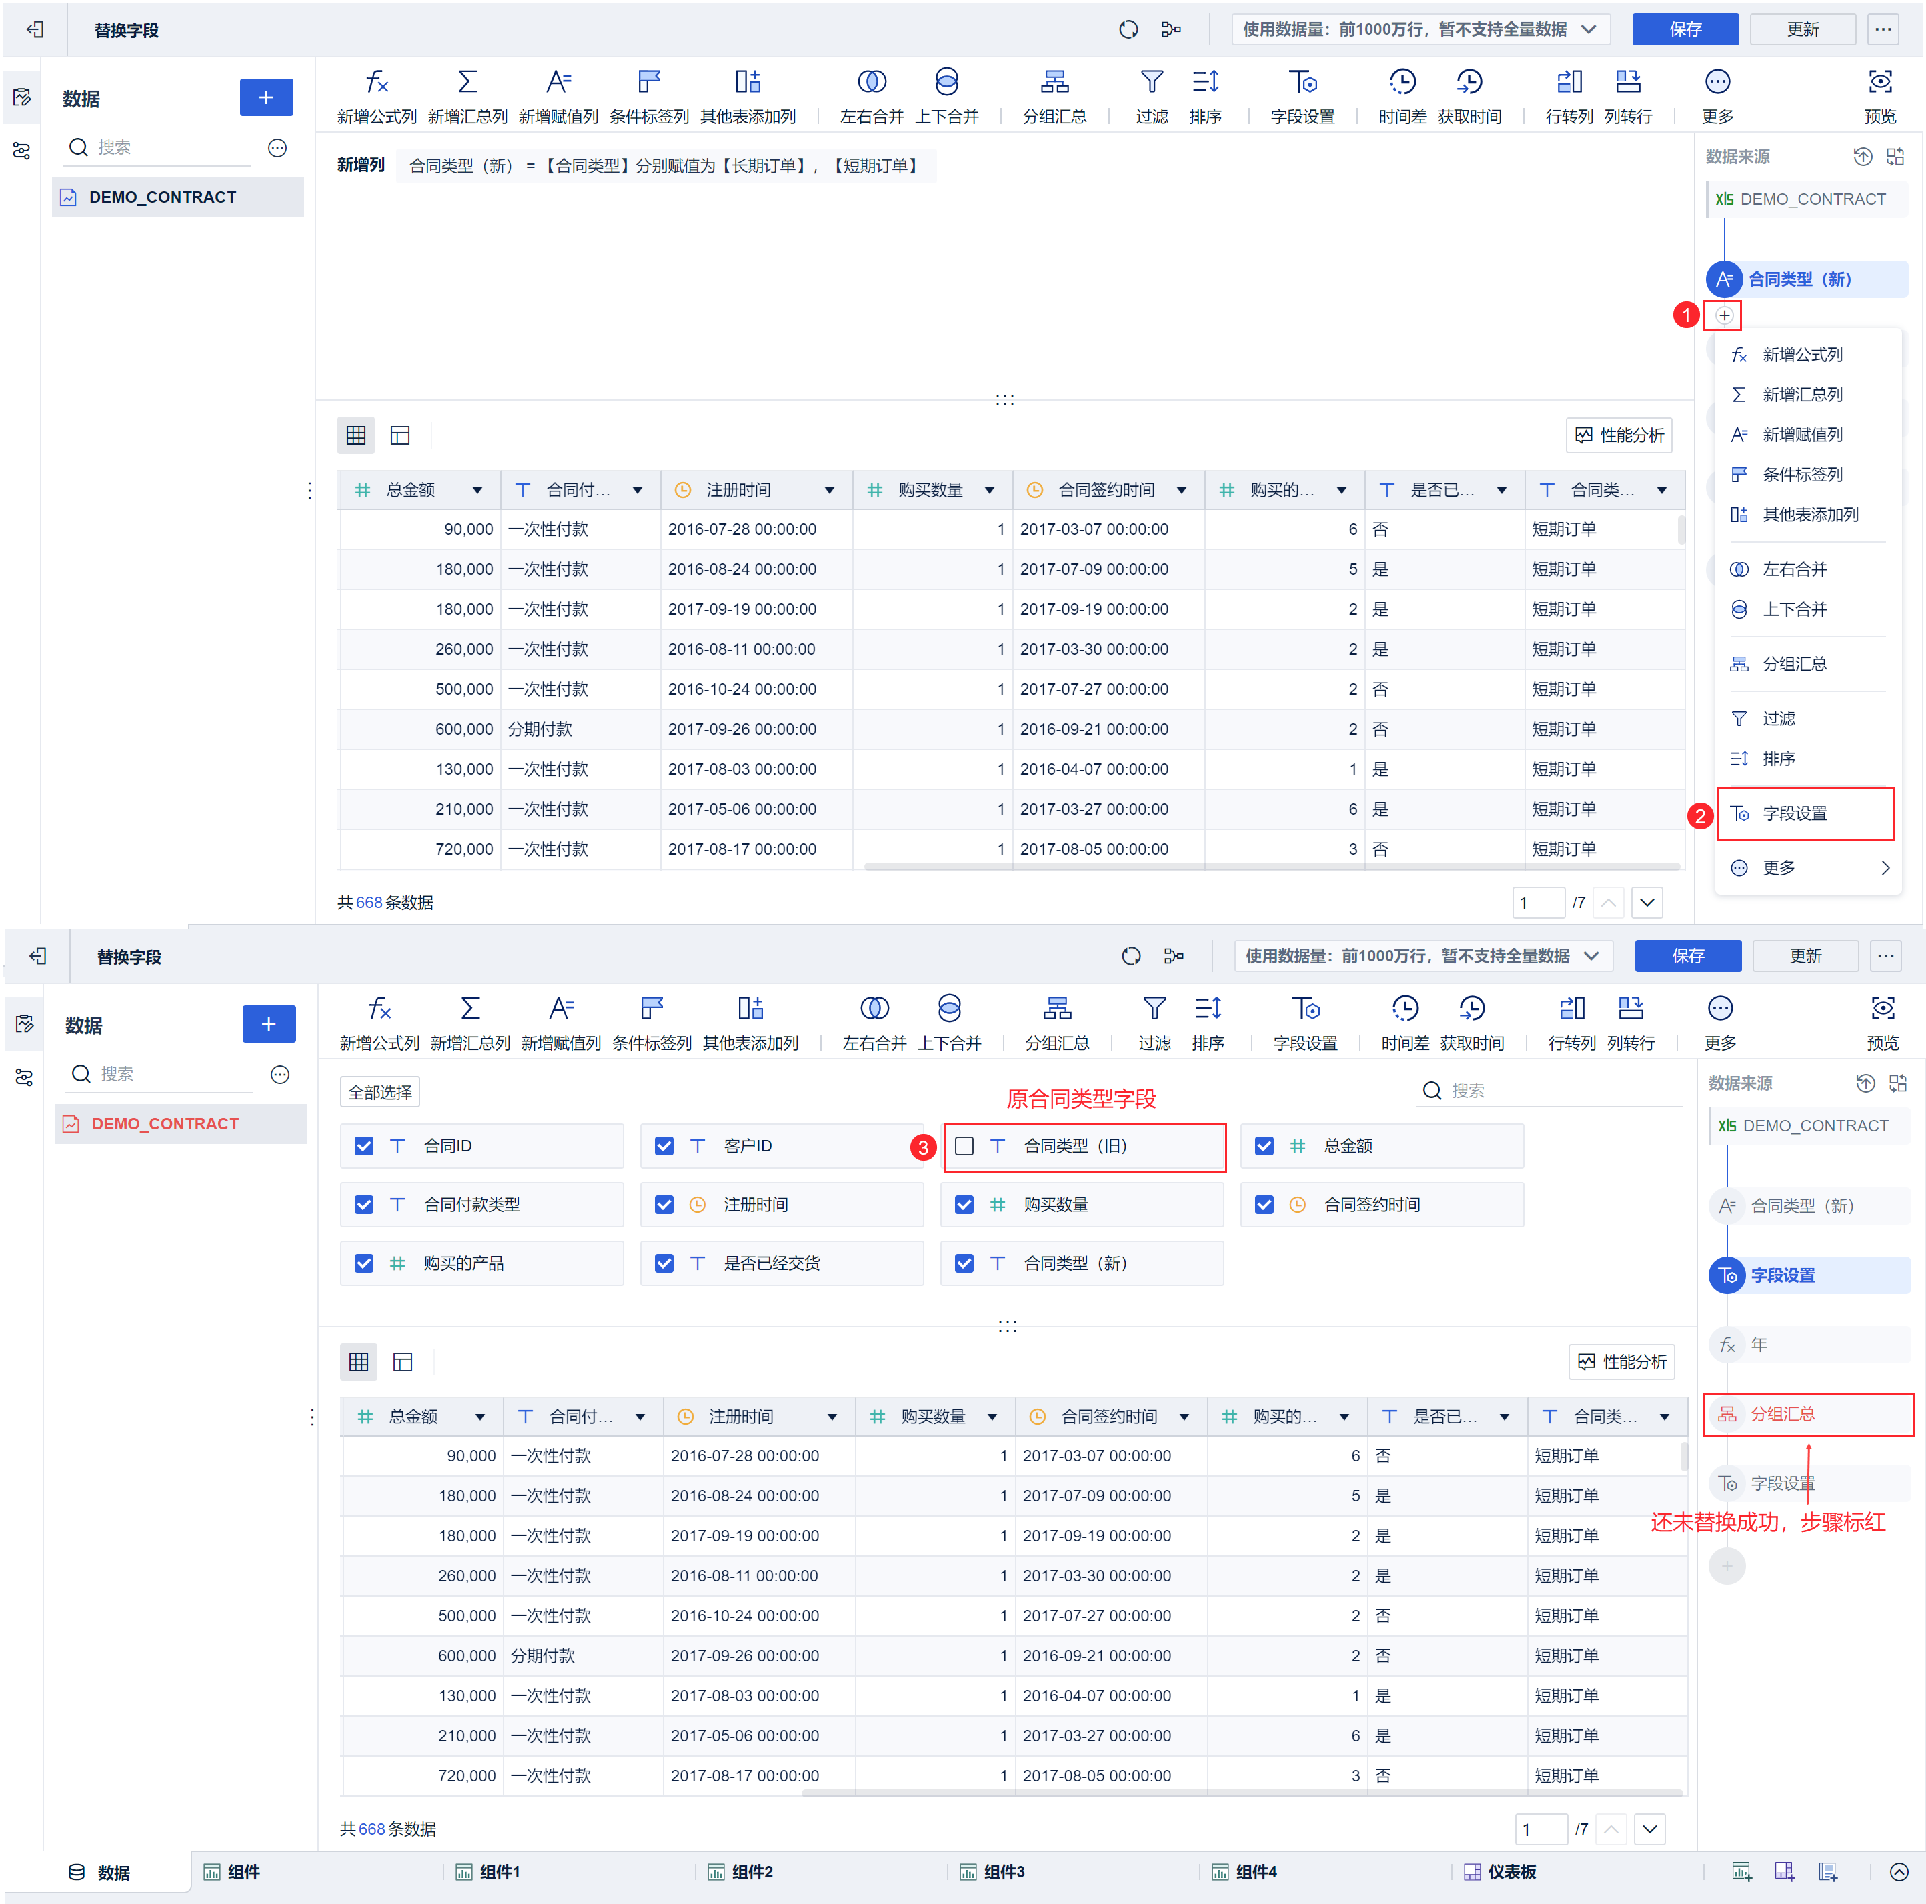Expand the 更多 submenu arrow in popup menu
This screenshot has height=1904, width=1926.
(1884, 868)
